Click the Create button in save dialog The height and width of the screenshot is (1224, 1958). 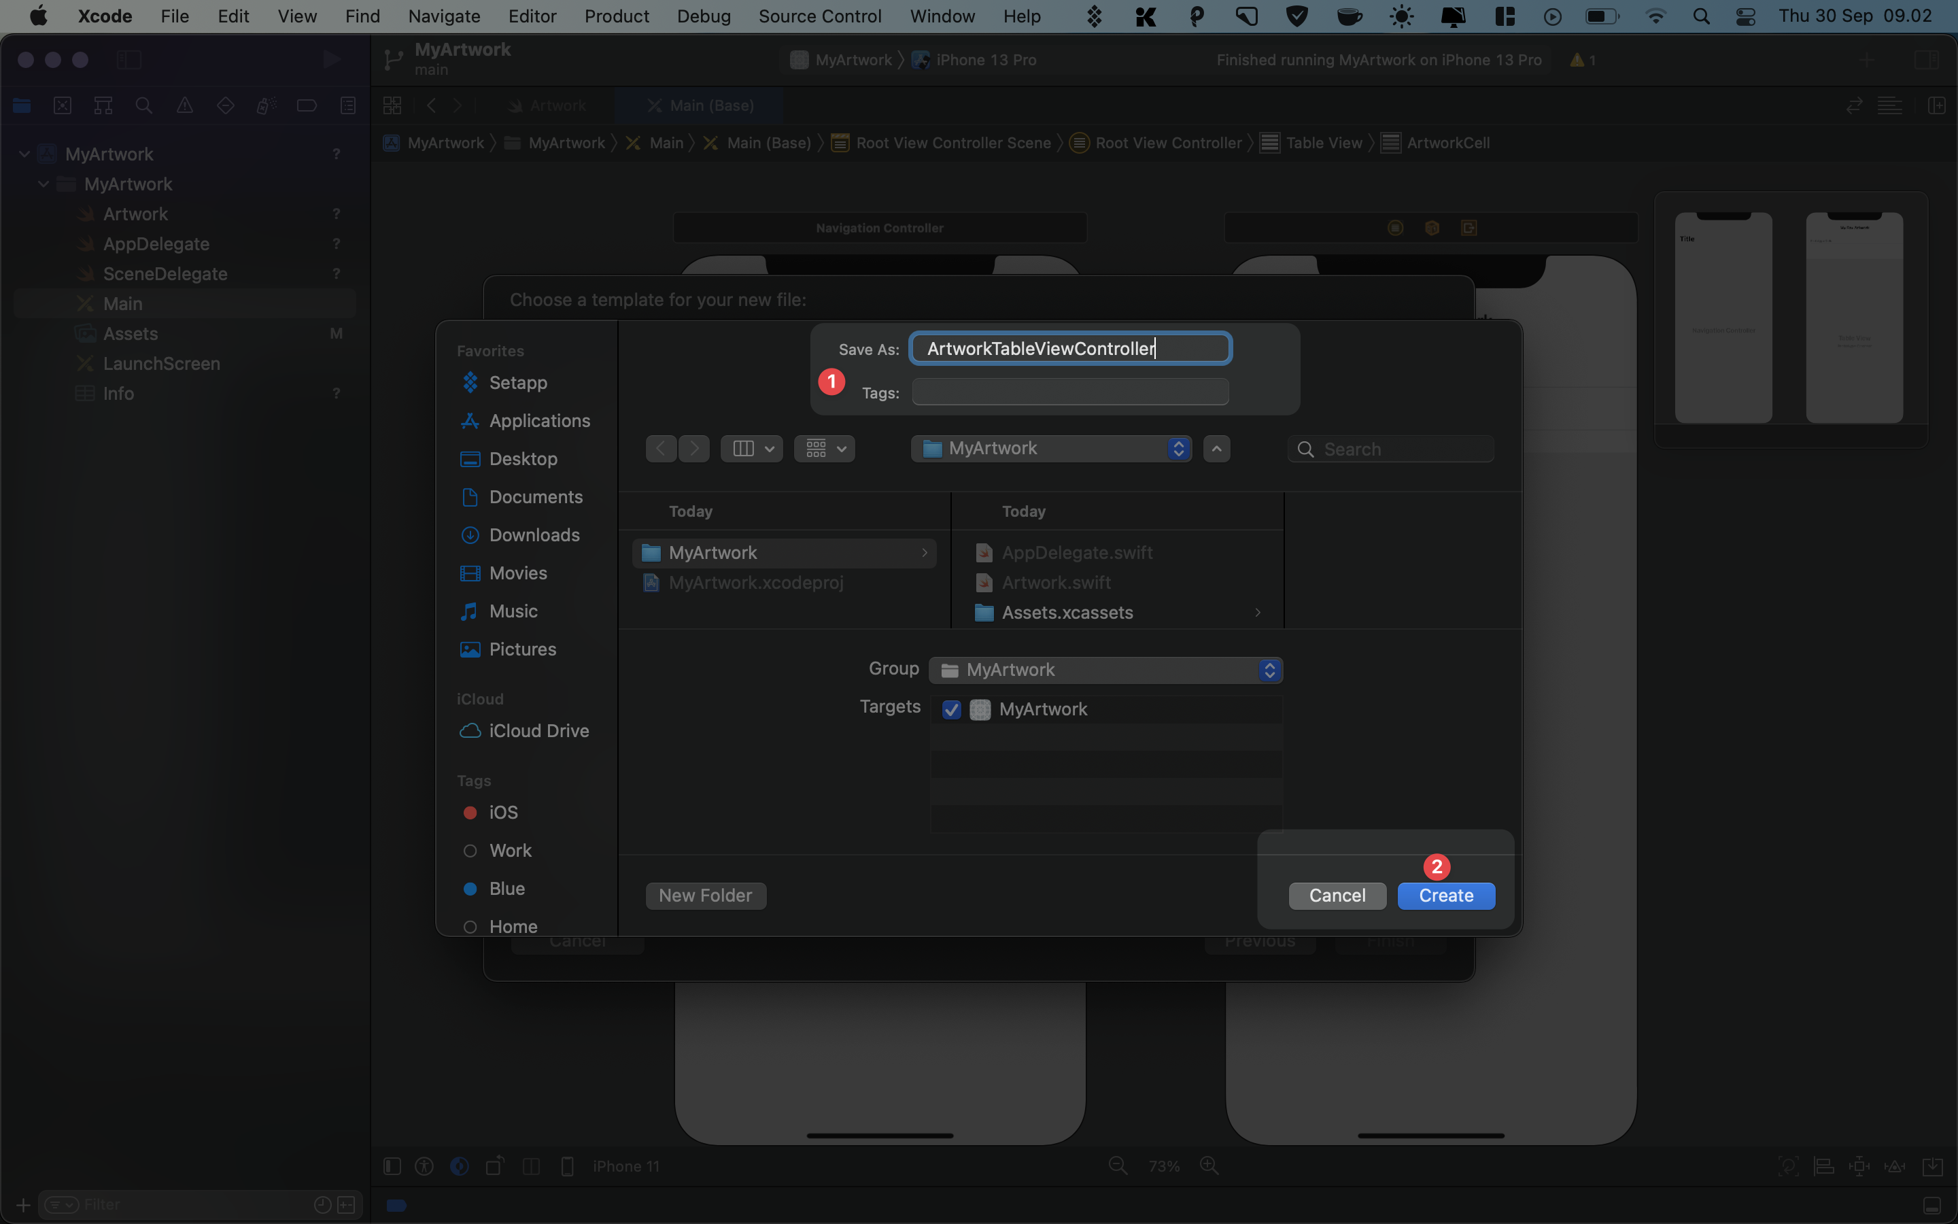coord(1446,896)
